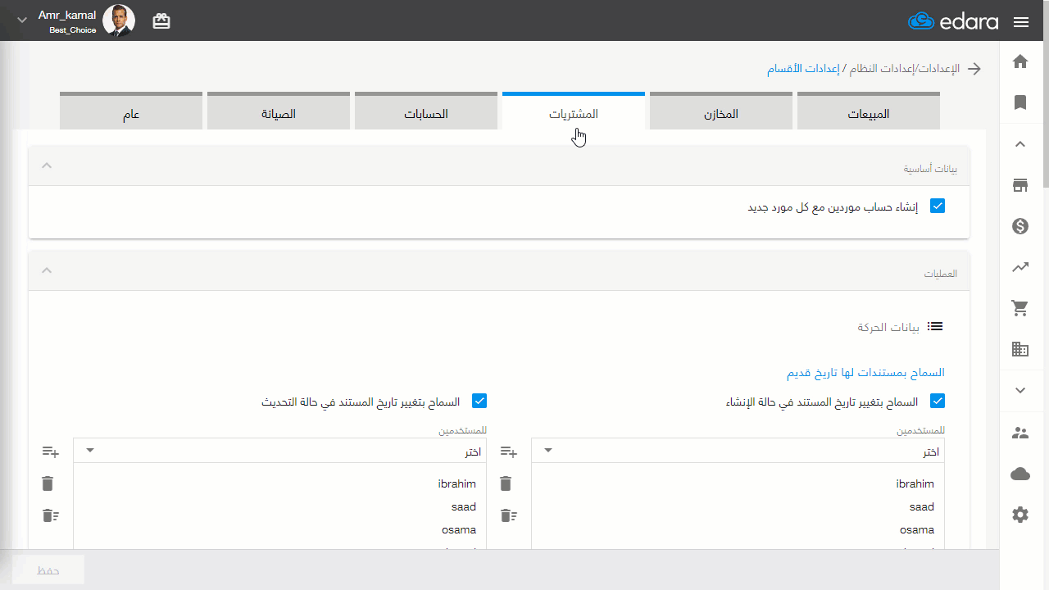Open the store icon in sidebar
1049x590 pixels.
tap(1020, 185)
